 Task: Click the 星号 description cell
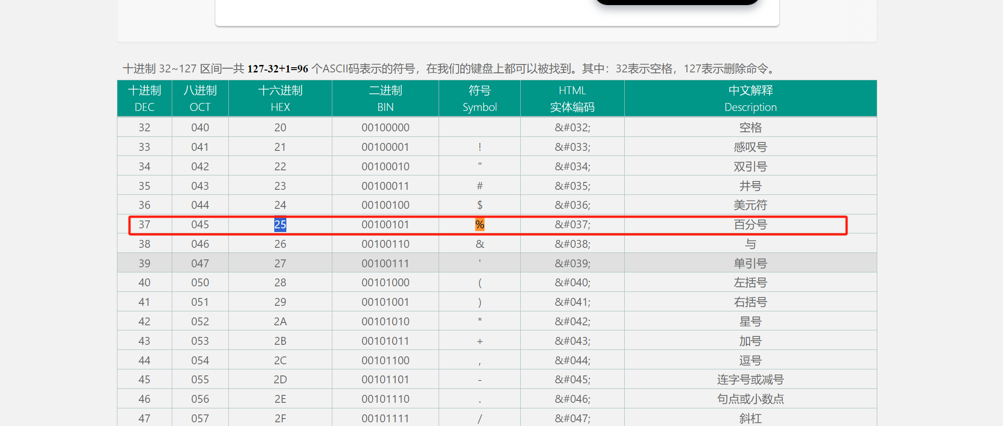tap(751, 321)
